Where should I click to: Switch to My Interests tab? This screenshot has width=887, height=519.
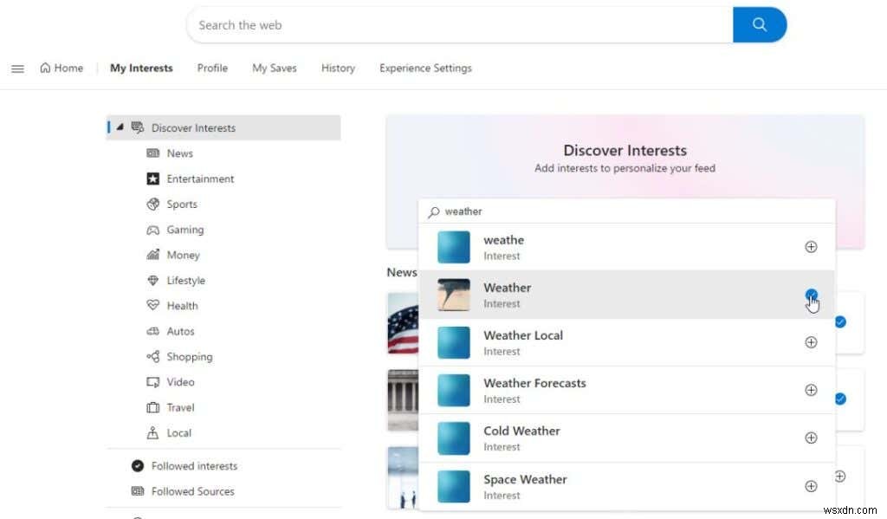point(141,68)
